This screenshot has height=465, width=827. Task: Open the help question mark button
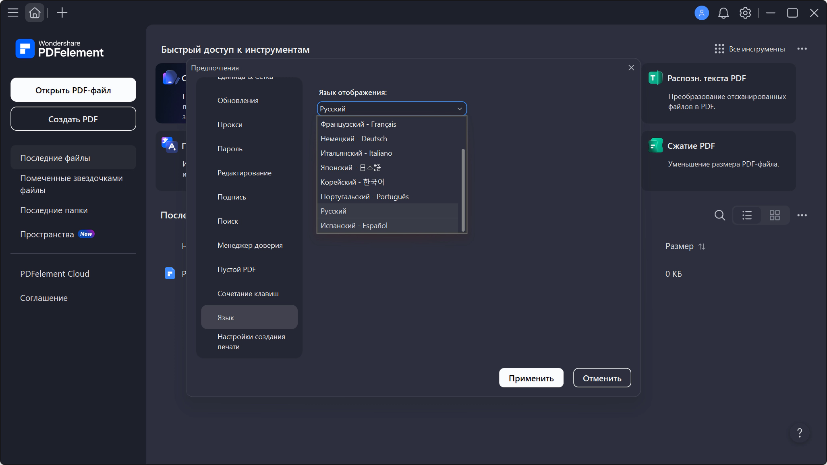[800, 433]
